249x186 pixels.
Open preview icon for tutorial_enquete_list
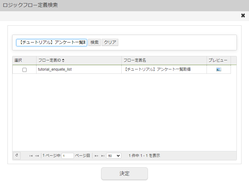point(219,69)
